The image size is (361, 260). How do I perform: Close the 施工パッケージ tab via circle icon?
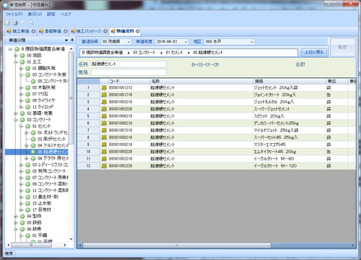pyautogui.click(x=105, y=31)
